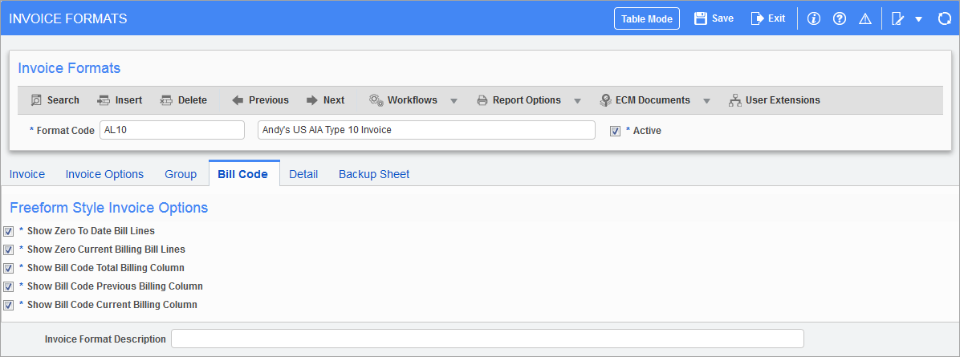Image resolution: width=960 pixels, height=357 pixels.
Task: Expand the Report Options dropdown arrow
Action: tap(577, 100)
